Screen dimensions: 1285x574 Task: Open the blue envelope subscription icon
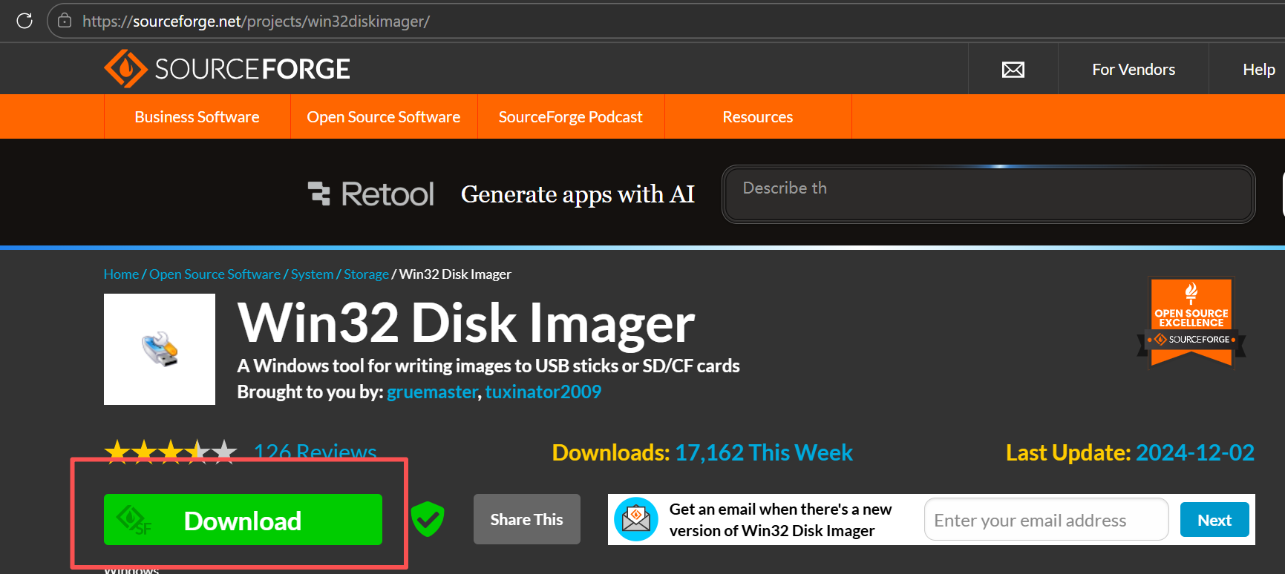(636, 519)
